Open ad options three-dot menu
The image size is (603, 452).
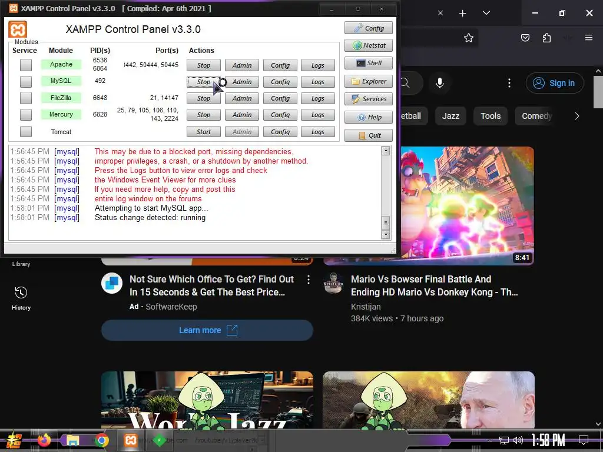[x=308, y=280]
